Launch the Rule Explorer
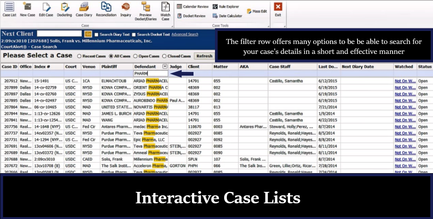Image resolution: width=433 pixels, height=219 pixels. (226, 6)
